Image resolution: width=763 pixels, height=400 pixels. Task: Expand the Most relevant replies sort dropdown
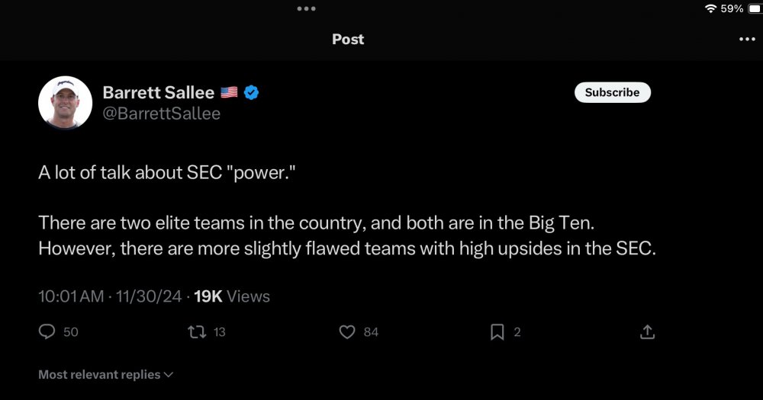pyautogui.click(x=106, y=375)
